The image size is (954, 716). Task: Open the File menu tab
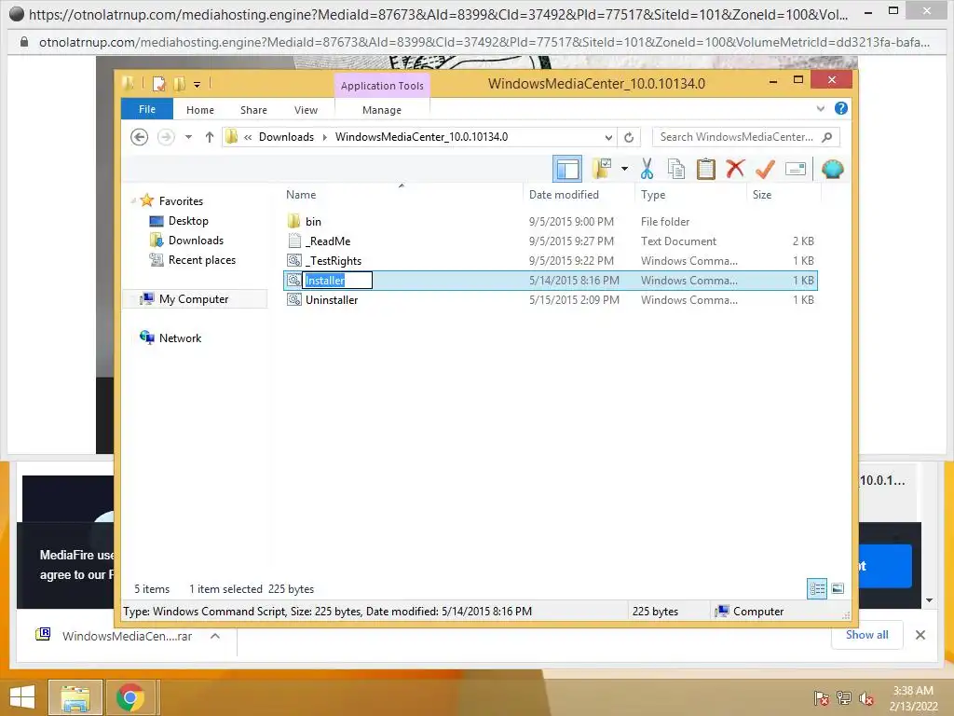(x=147, y=110)
